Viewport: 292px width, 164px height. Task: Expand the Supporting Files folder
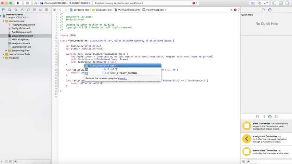pyautogui.click(x=6, y=51)
